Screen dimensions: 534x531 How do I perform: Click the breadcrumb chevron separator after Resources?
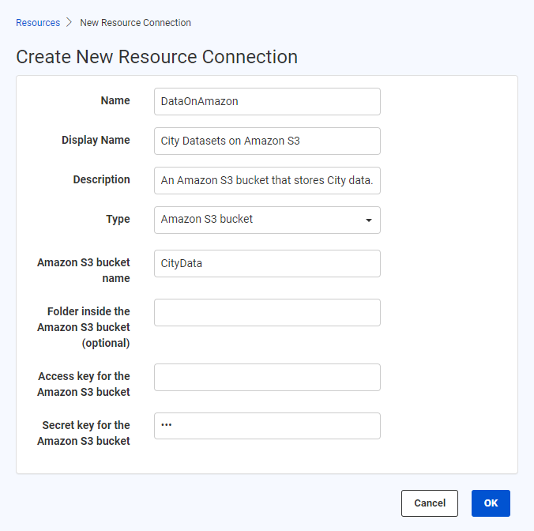click(70, 23)
